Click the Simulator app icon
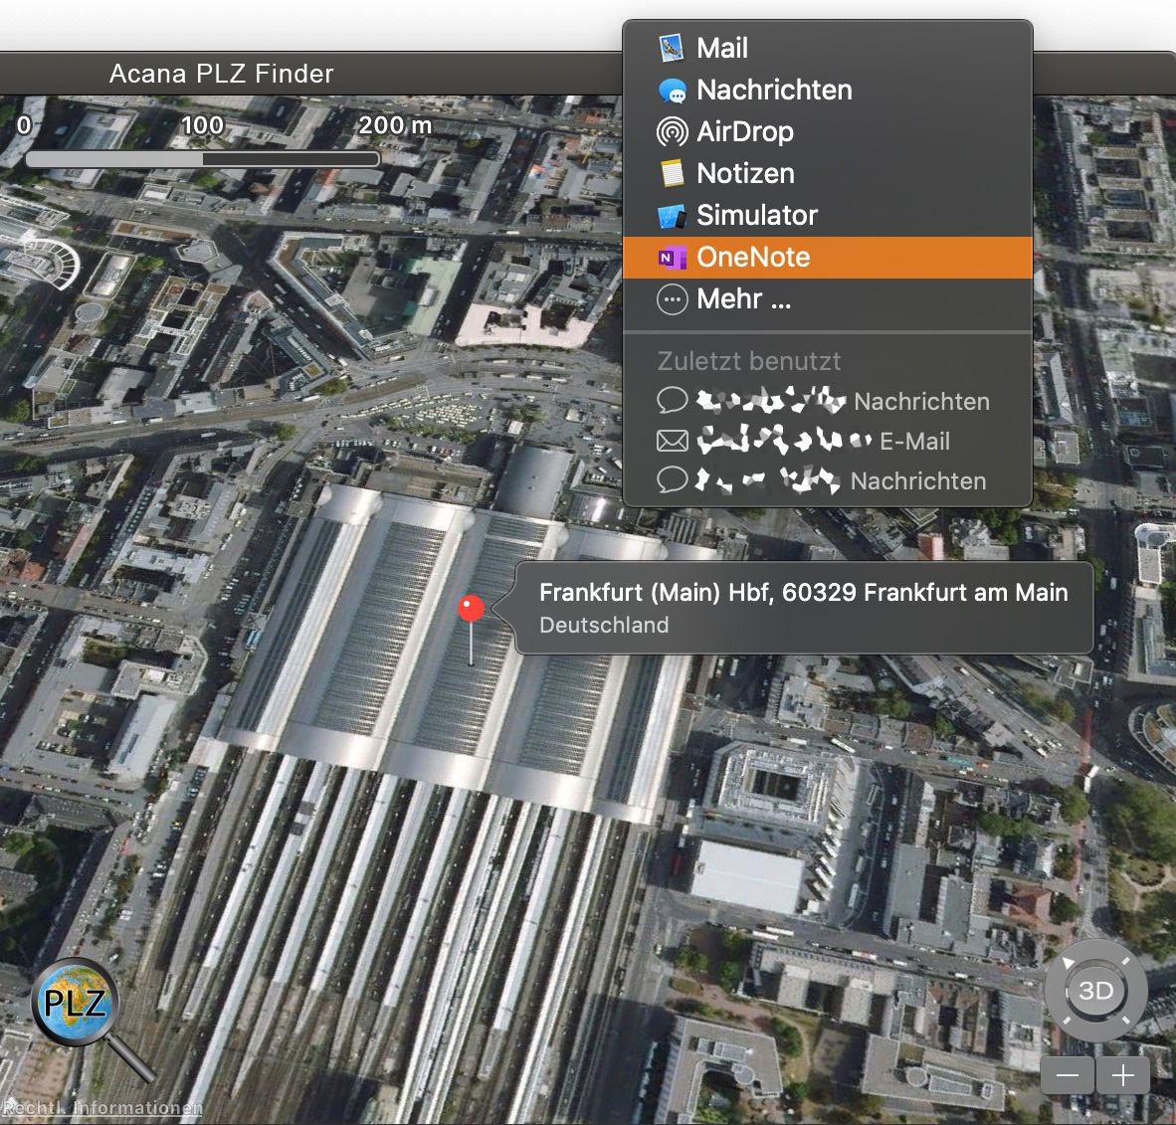The width and height of the screenshot is (1176, 1125). tap(672, 216)
